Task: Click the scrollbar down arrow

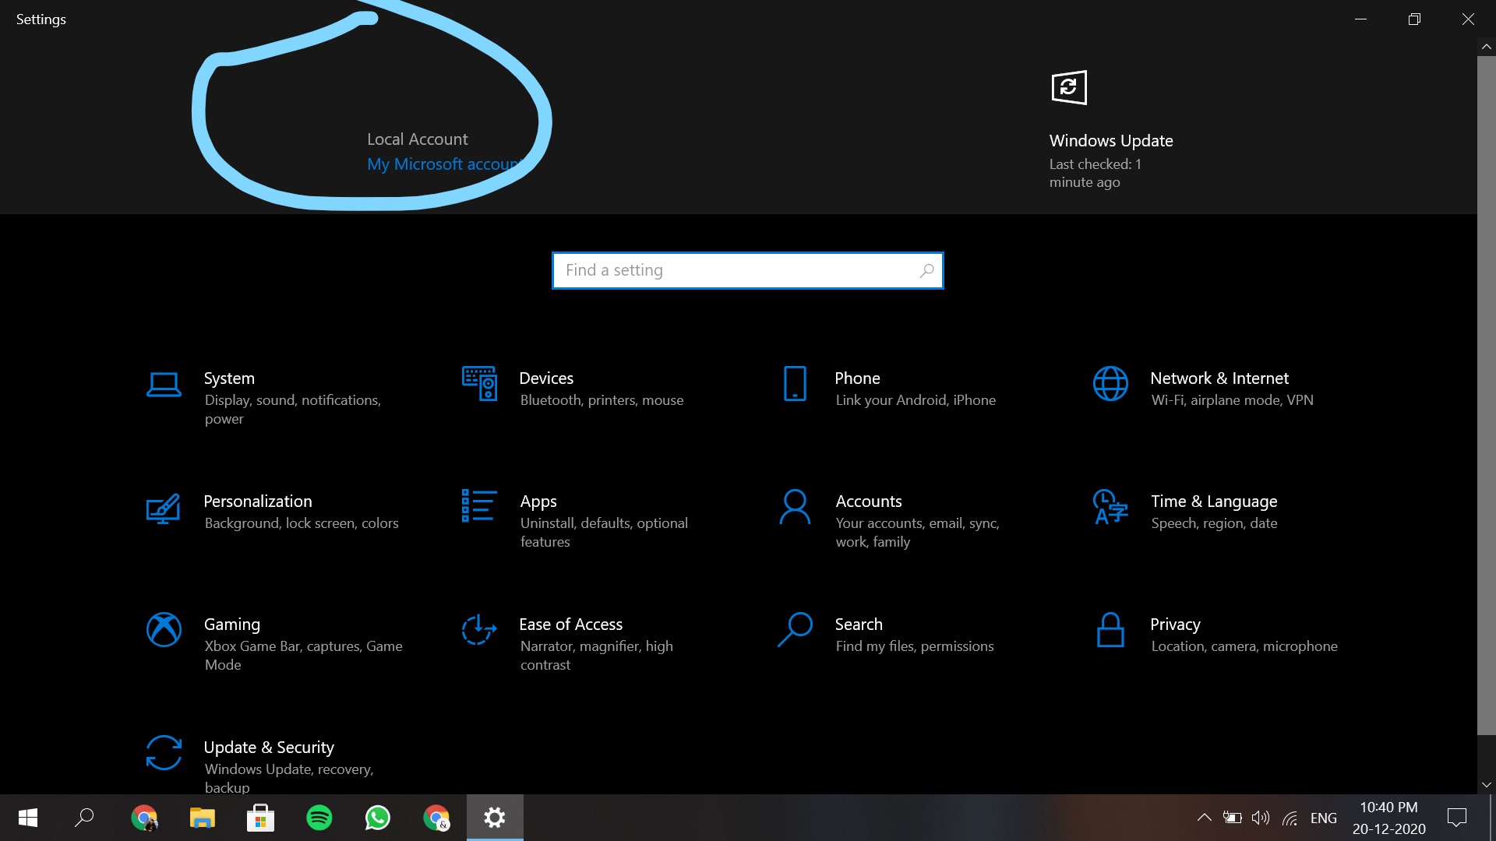Action: pos(1486,785)
